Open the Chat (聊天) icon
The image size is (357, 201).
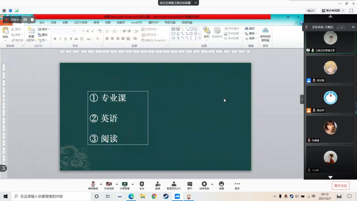coord(190,184)
